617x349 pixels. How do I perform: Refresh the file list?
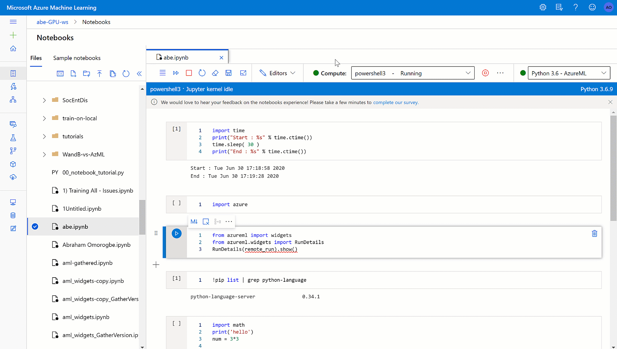coord(126,74)
